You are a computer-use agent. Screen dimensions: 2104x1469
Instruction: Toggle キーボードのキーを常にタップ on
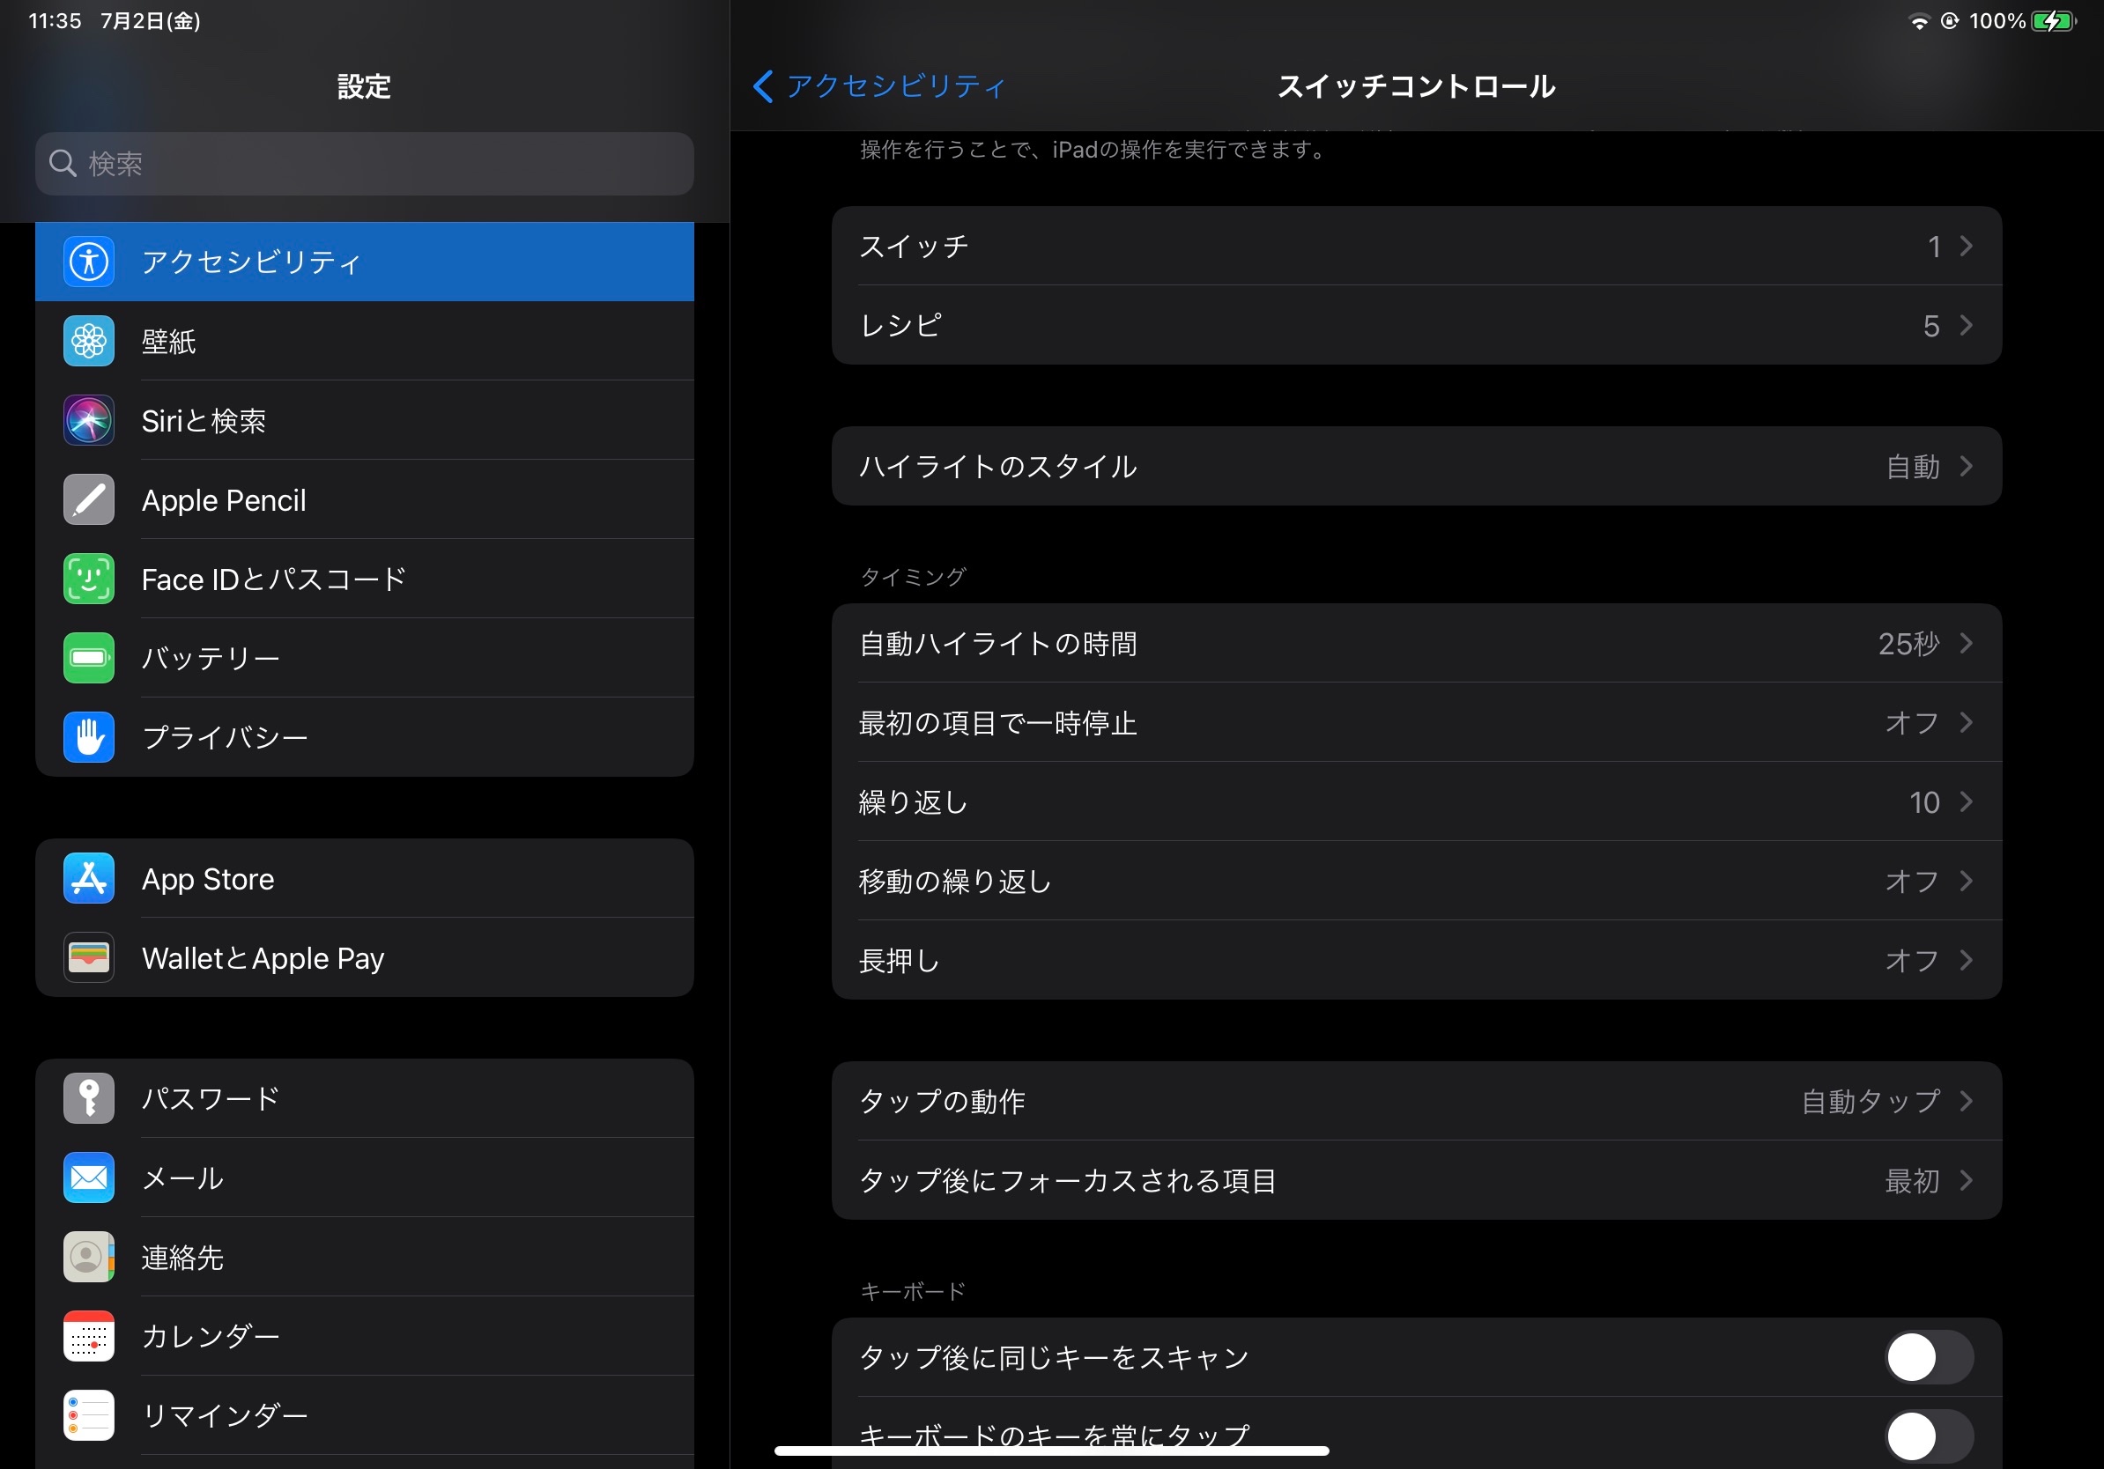tap(1929, 1436)
